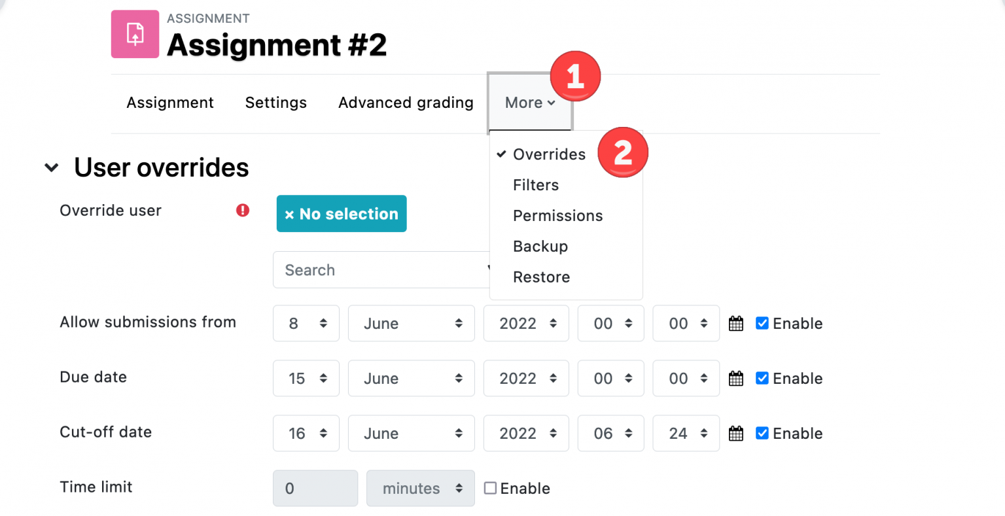Open calendar picker for Cut-off date
The width and height of the screenshot is (1005, 516).
click(735, 433)
